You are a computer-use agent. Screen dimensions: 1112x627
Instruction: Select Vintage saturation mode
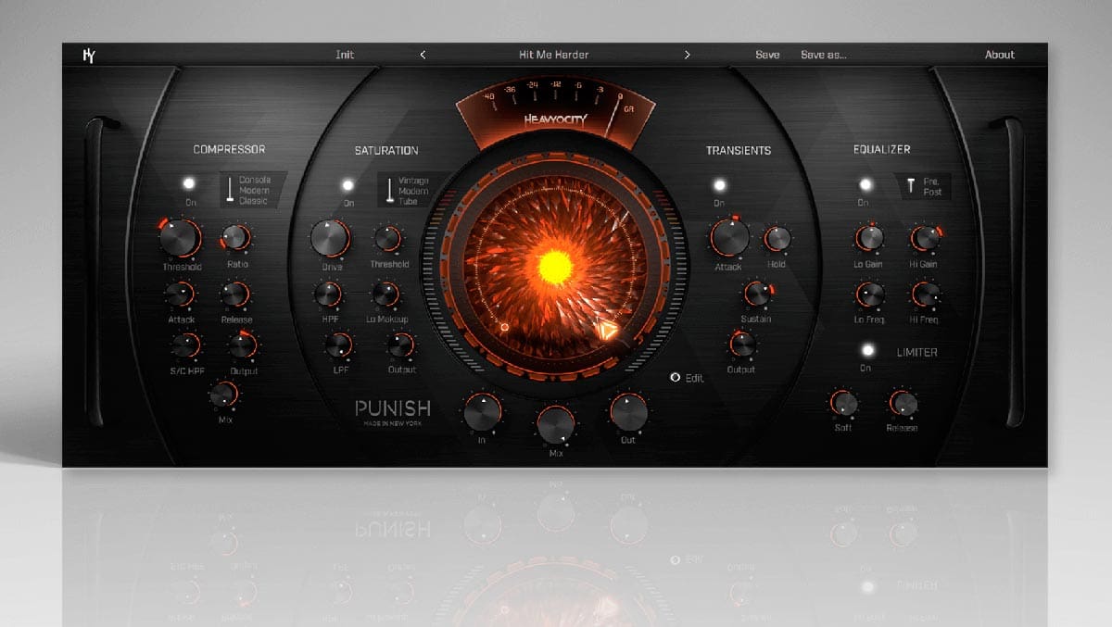(413, 181)
